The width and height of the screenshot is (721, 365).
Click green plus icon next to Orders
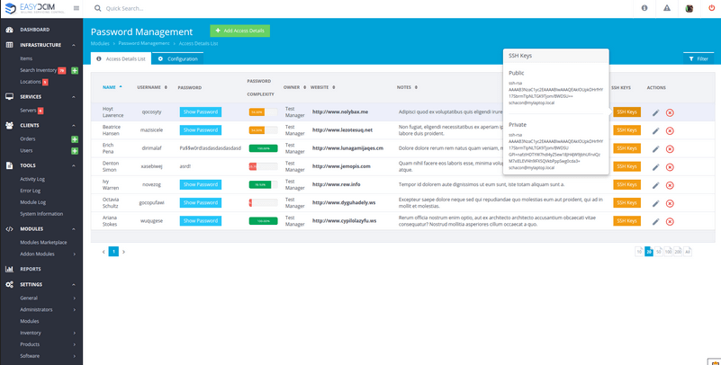[x=75, y=139]
